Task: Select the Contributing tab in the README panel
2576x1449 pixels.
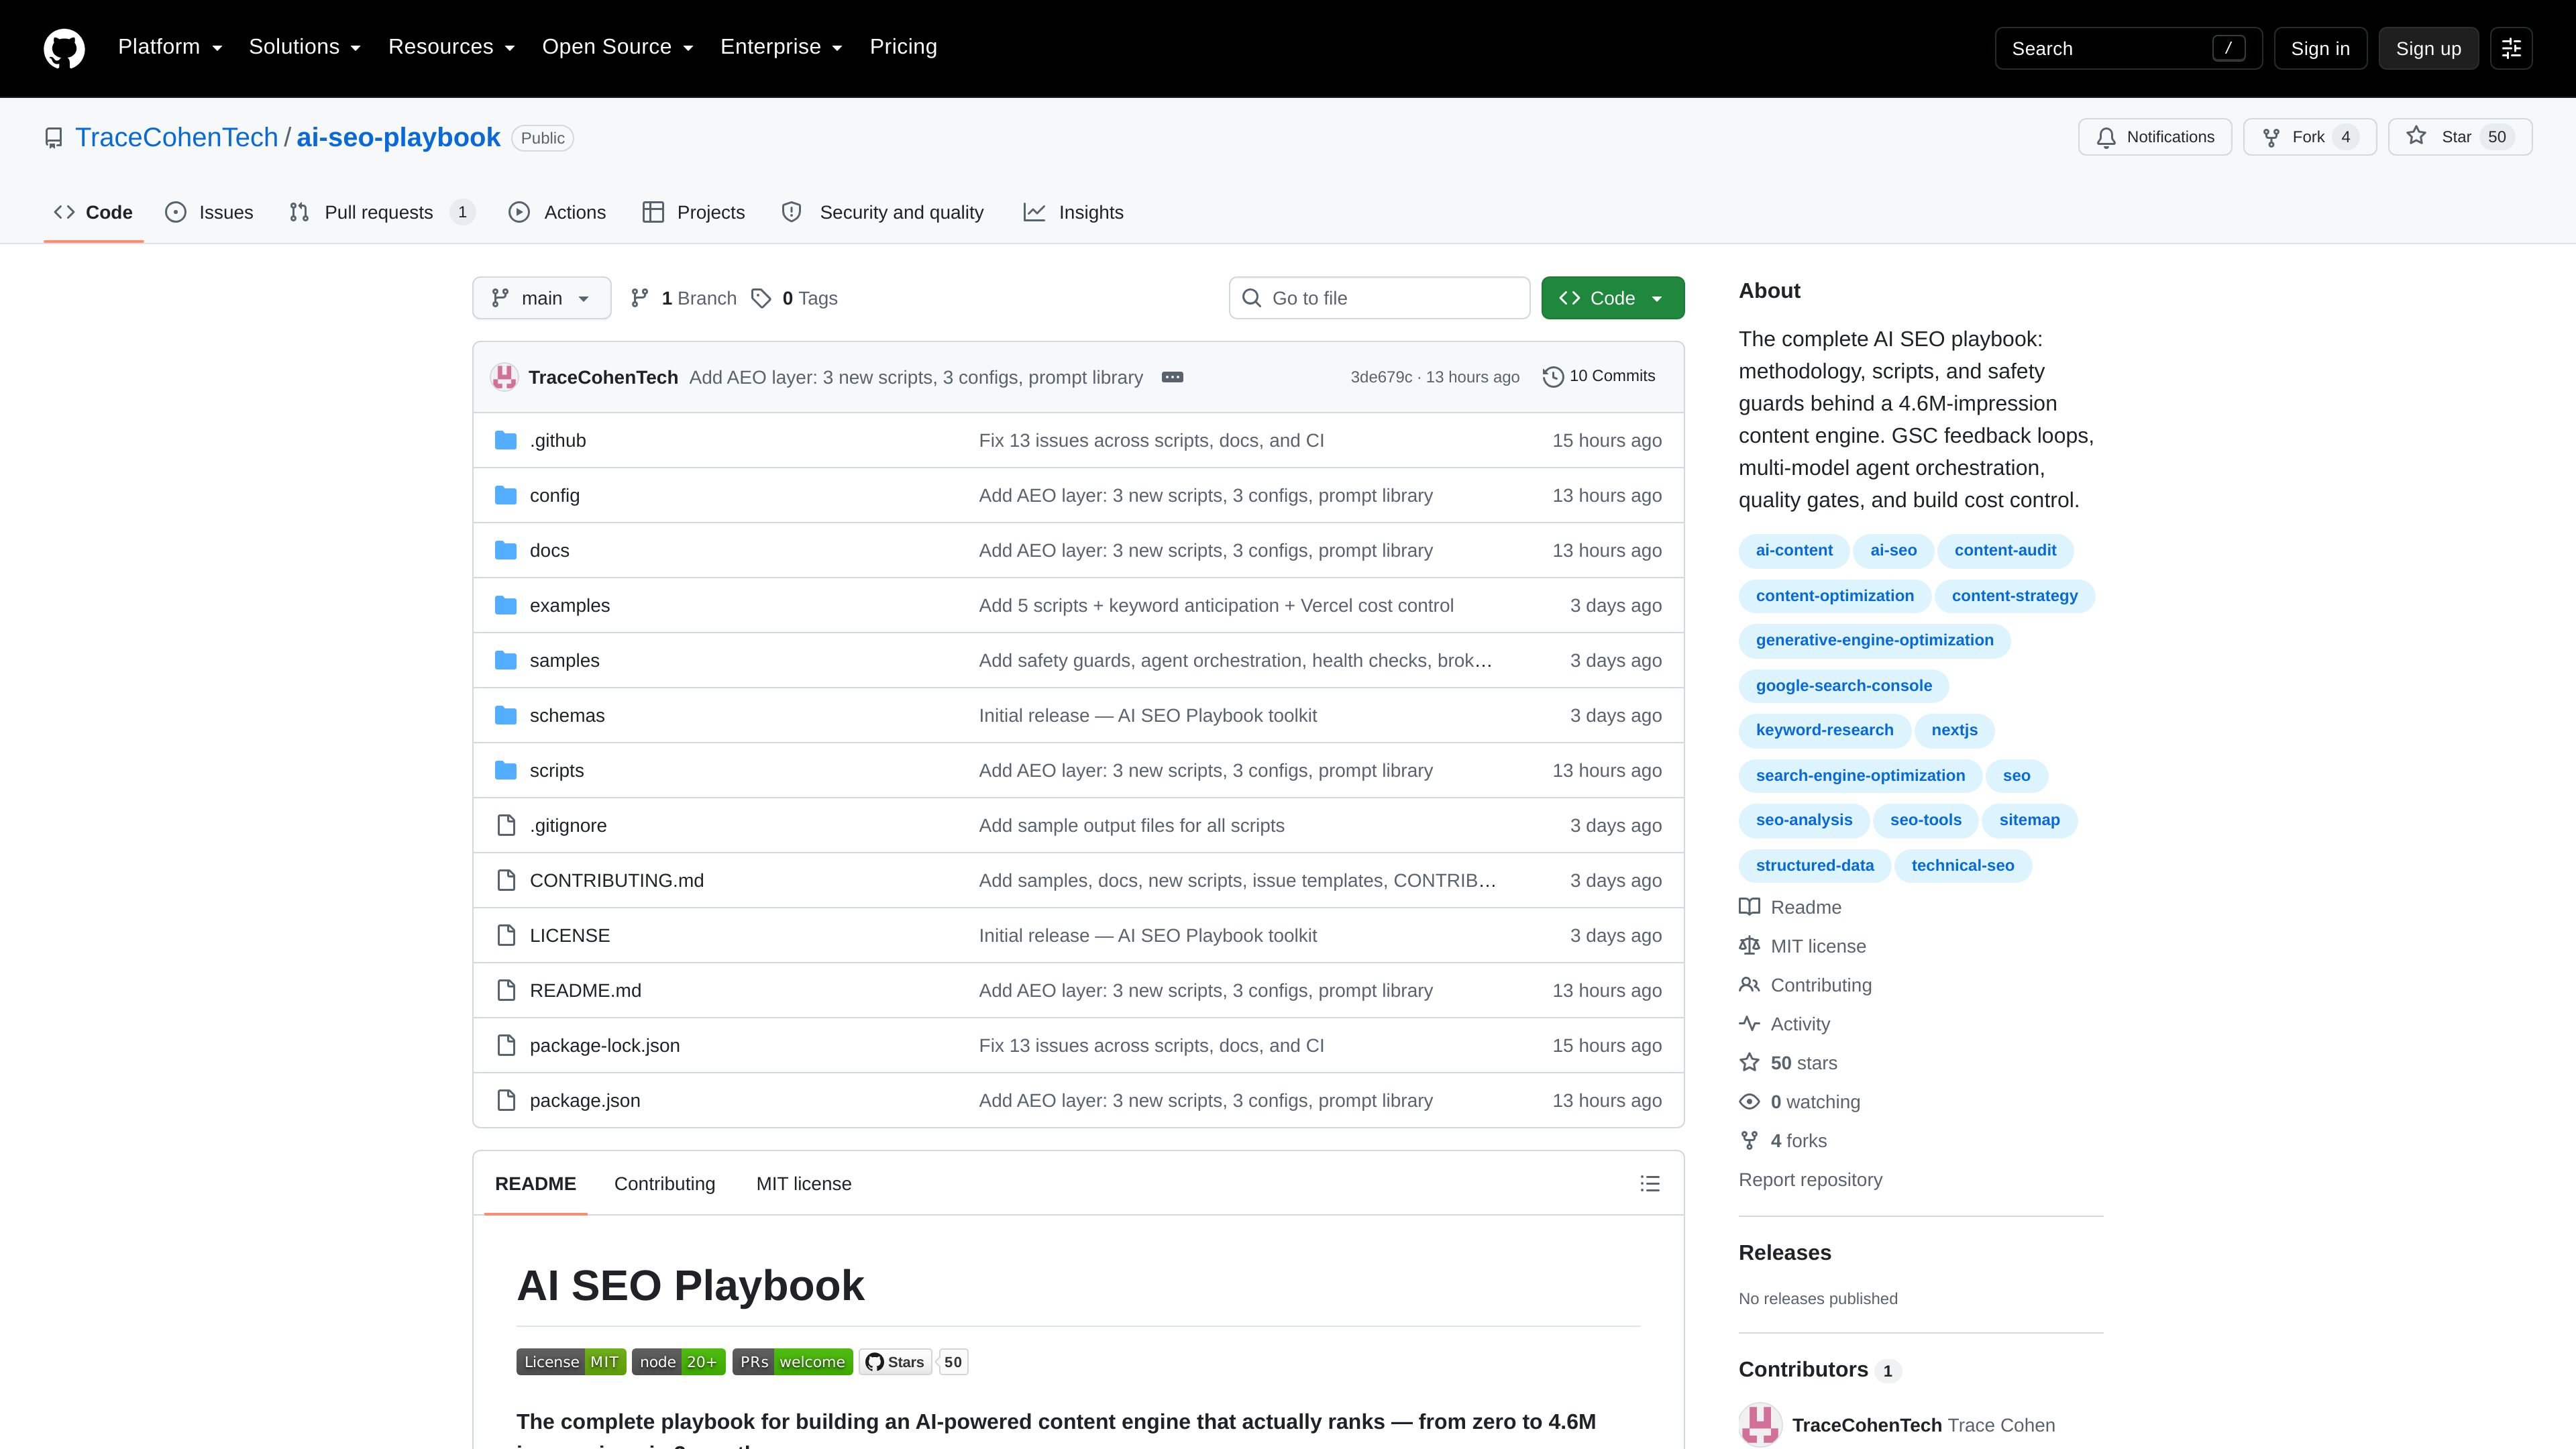Action: (664, 1183)
